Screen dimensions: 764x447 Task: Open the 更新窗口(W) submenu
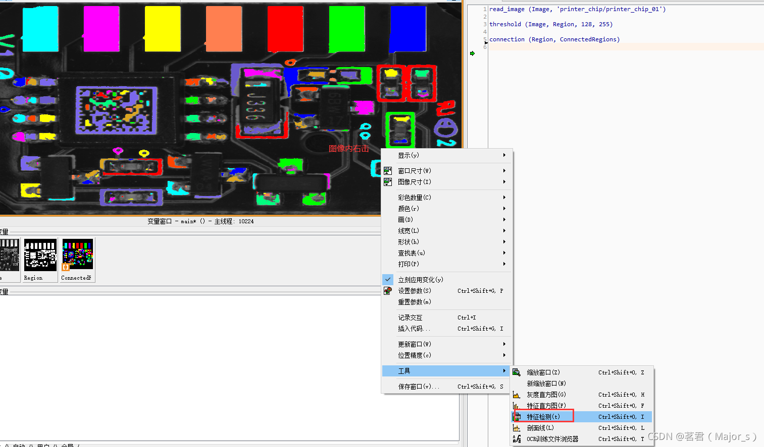(x=447, y=344)
